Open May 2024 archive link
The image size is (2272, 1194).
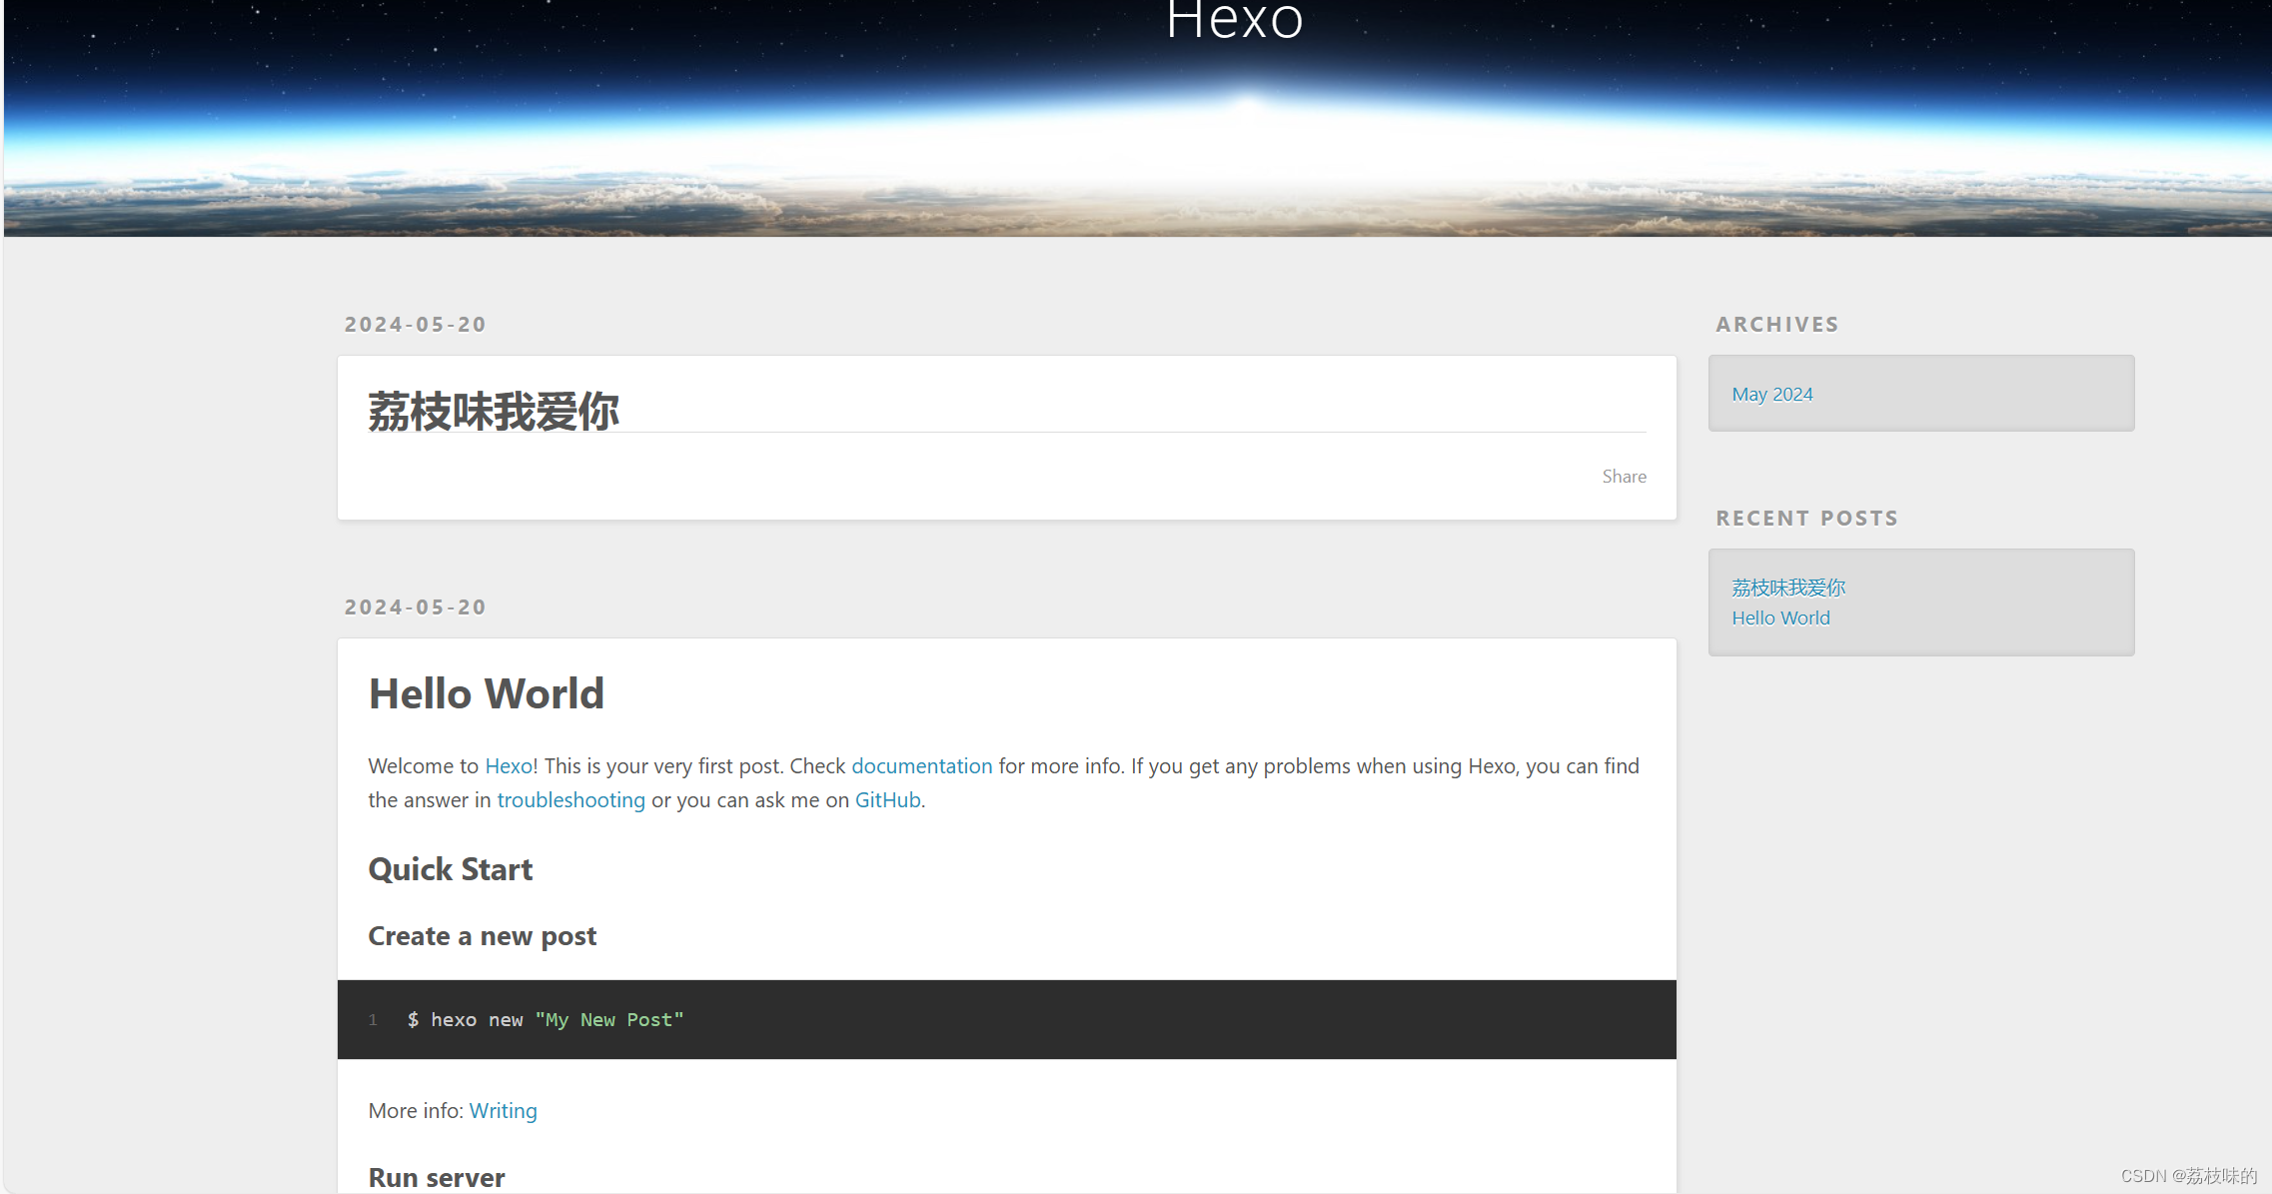pyautogui.click(x=1771, y=394)
